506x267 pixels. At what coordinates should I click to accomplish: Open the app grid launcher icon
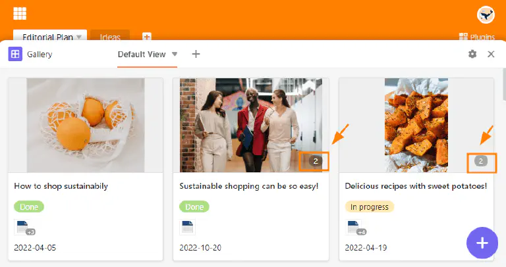click(20, 14)
